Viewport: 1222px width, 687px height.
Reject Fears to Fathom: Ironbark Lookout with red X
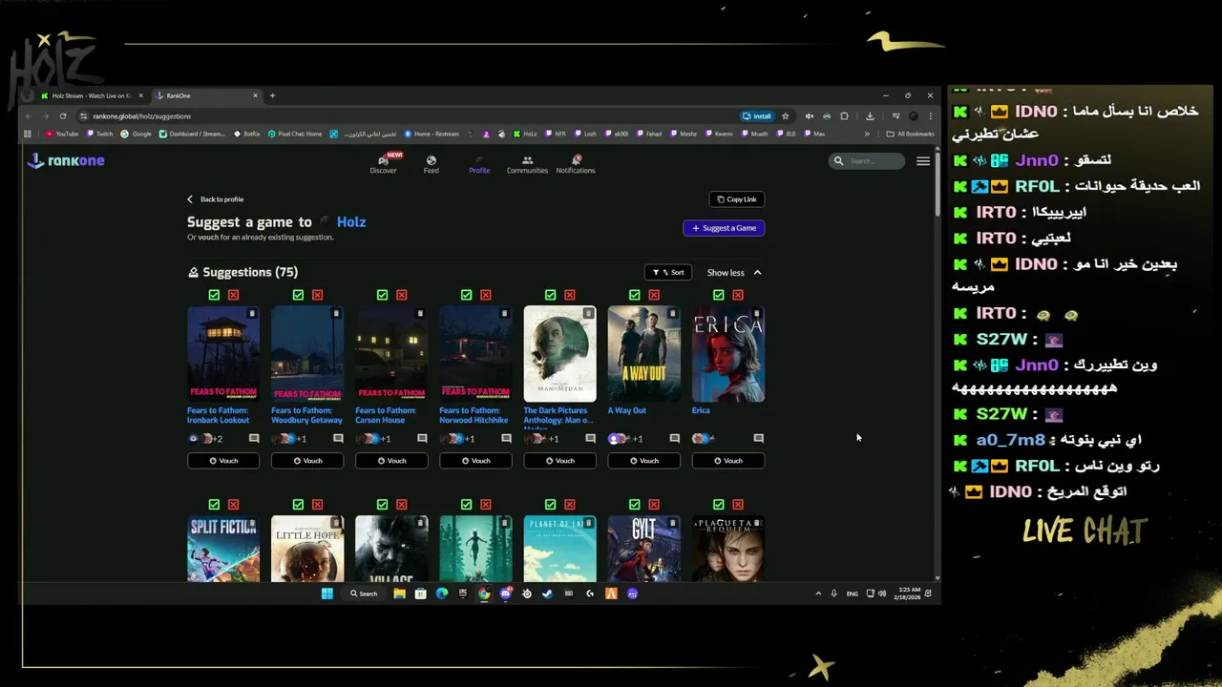coord(233,295)
